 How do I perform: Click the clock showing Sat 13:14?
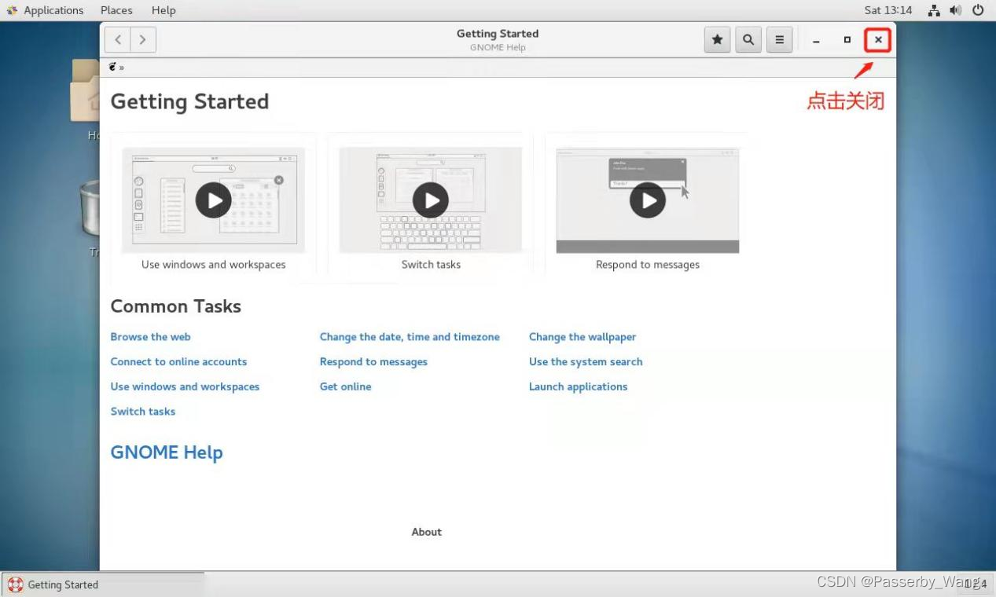coord(888,10)
